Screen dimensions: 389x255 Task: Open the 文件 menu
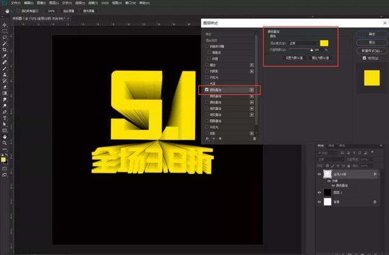(16, 2)
